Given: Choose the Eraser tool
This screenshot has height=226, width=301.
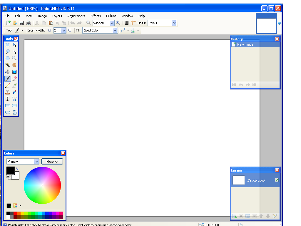Looking at the screenshot, I should [x=14, y=79].
